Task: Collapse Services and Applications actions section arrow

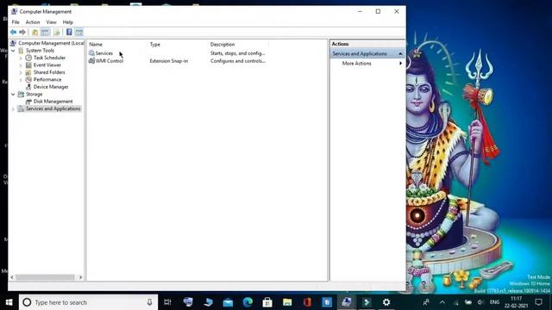Action: 400,53
